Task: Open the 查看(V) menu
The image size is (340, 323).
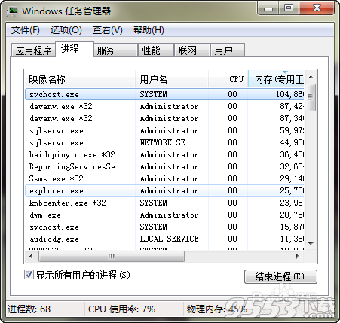Action: pyautogui.click(x=108, y=30)
